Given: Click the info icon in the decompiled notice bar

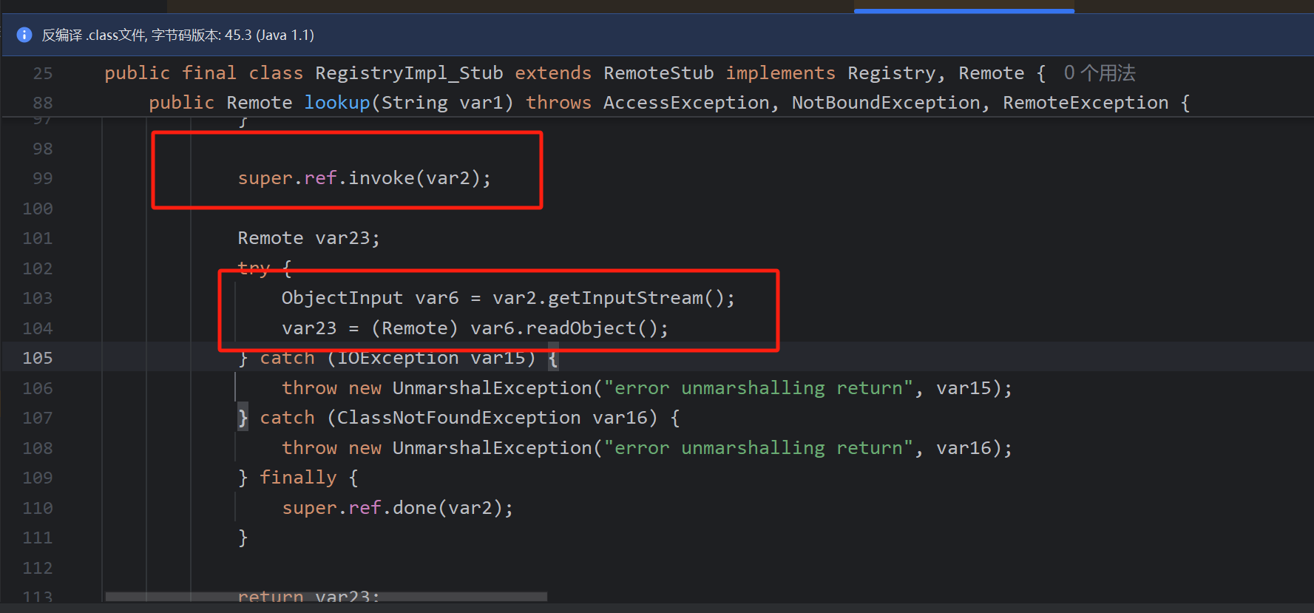Looking at the screenshot, I should [24, 35].
